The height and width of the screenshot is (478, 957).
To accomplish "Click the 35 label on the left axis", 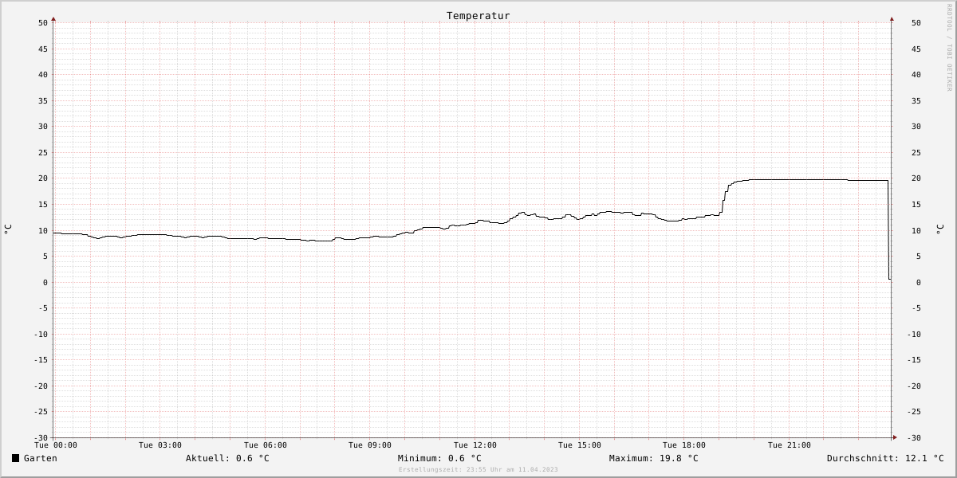I will 43,100.
